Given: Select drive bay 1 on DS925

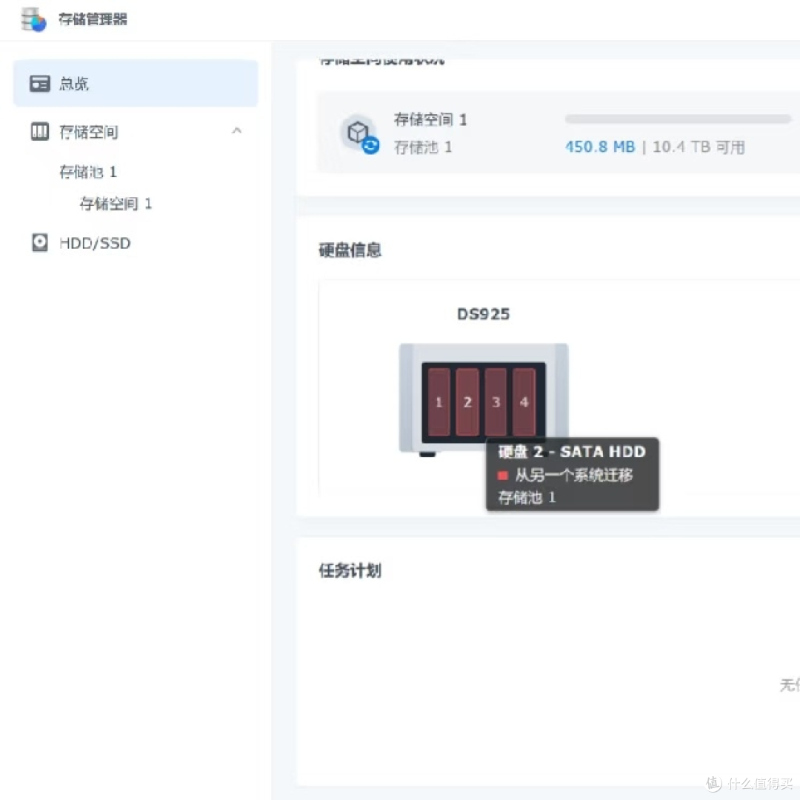Looking at the screenshot, I should point(439,402).
